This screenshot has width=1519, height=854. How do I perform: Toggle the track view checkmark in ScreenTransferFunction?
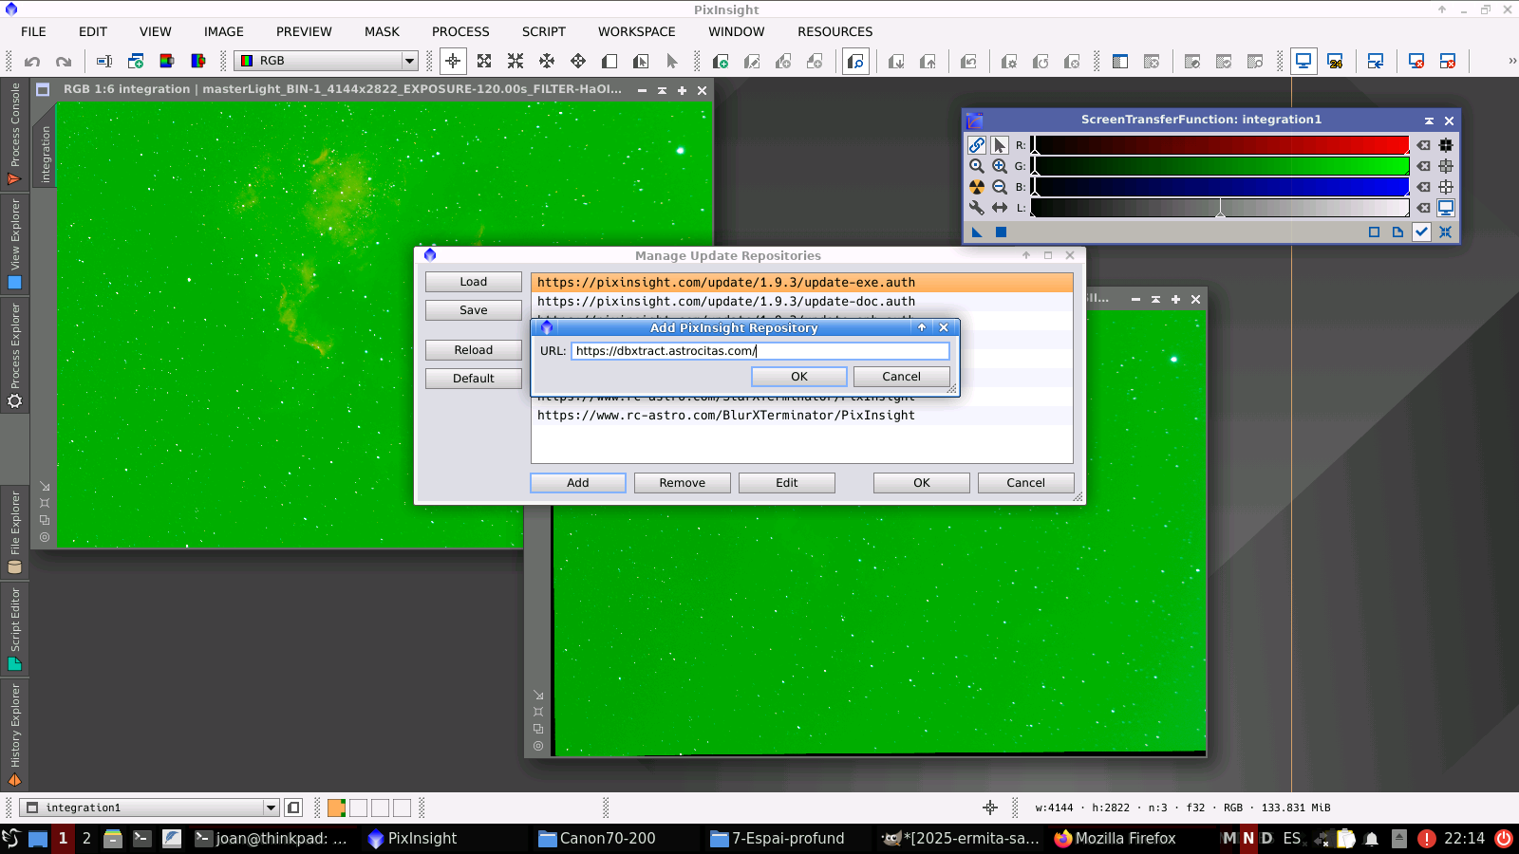coord(1421,232)
